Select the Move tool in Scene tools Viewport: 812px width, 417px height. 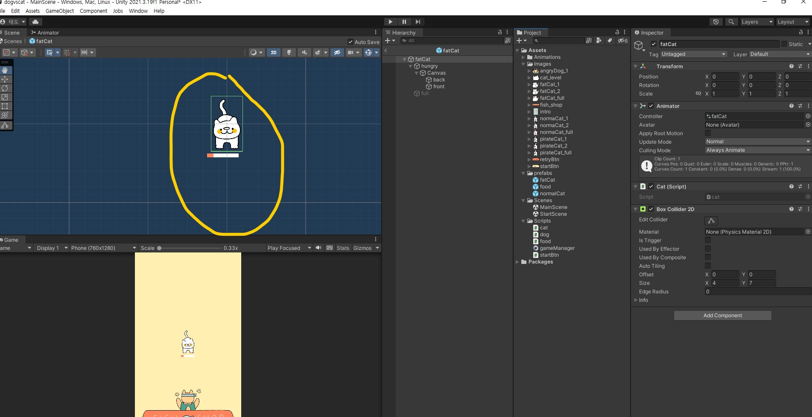[5, 79]
